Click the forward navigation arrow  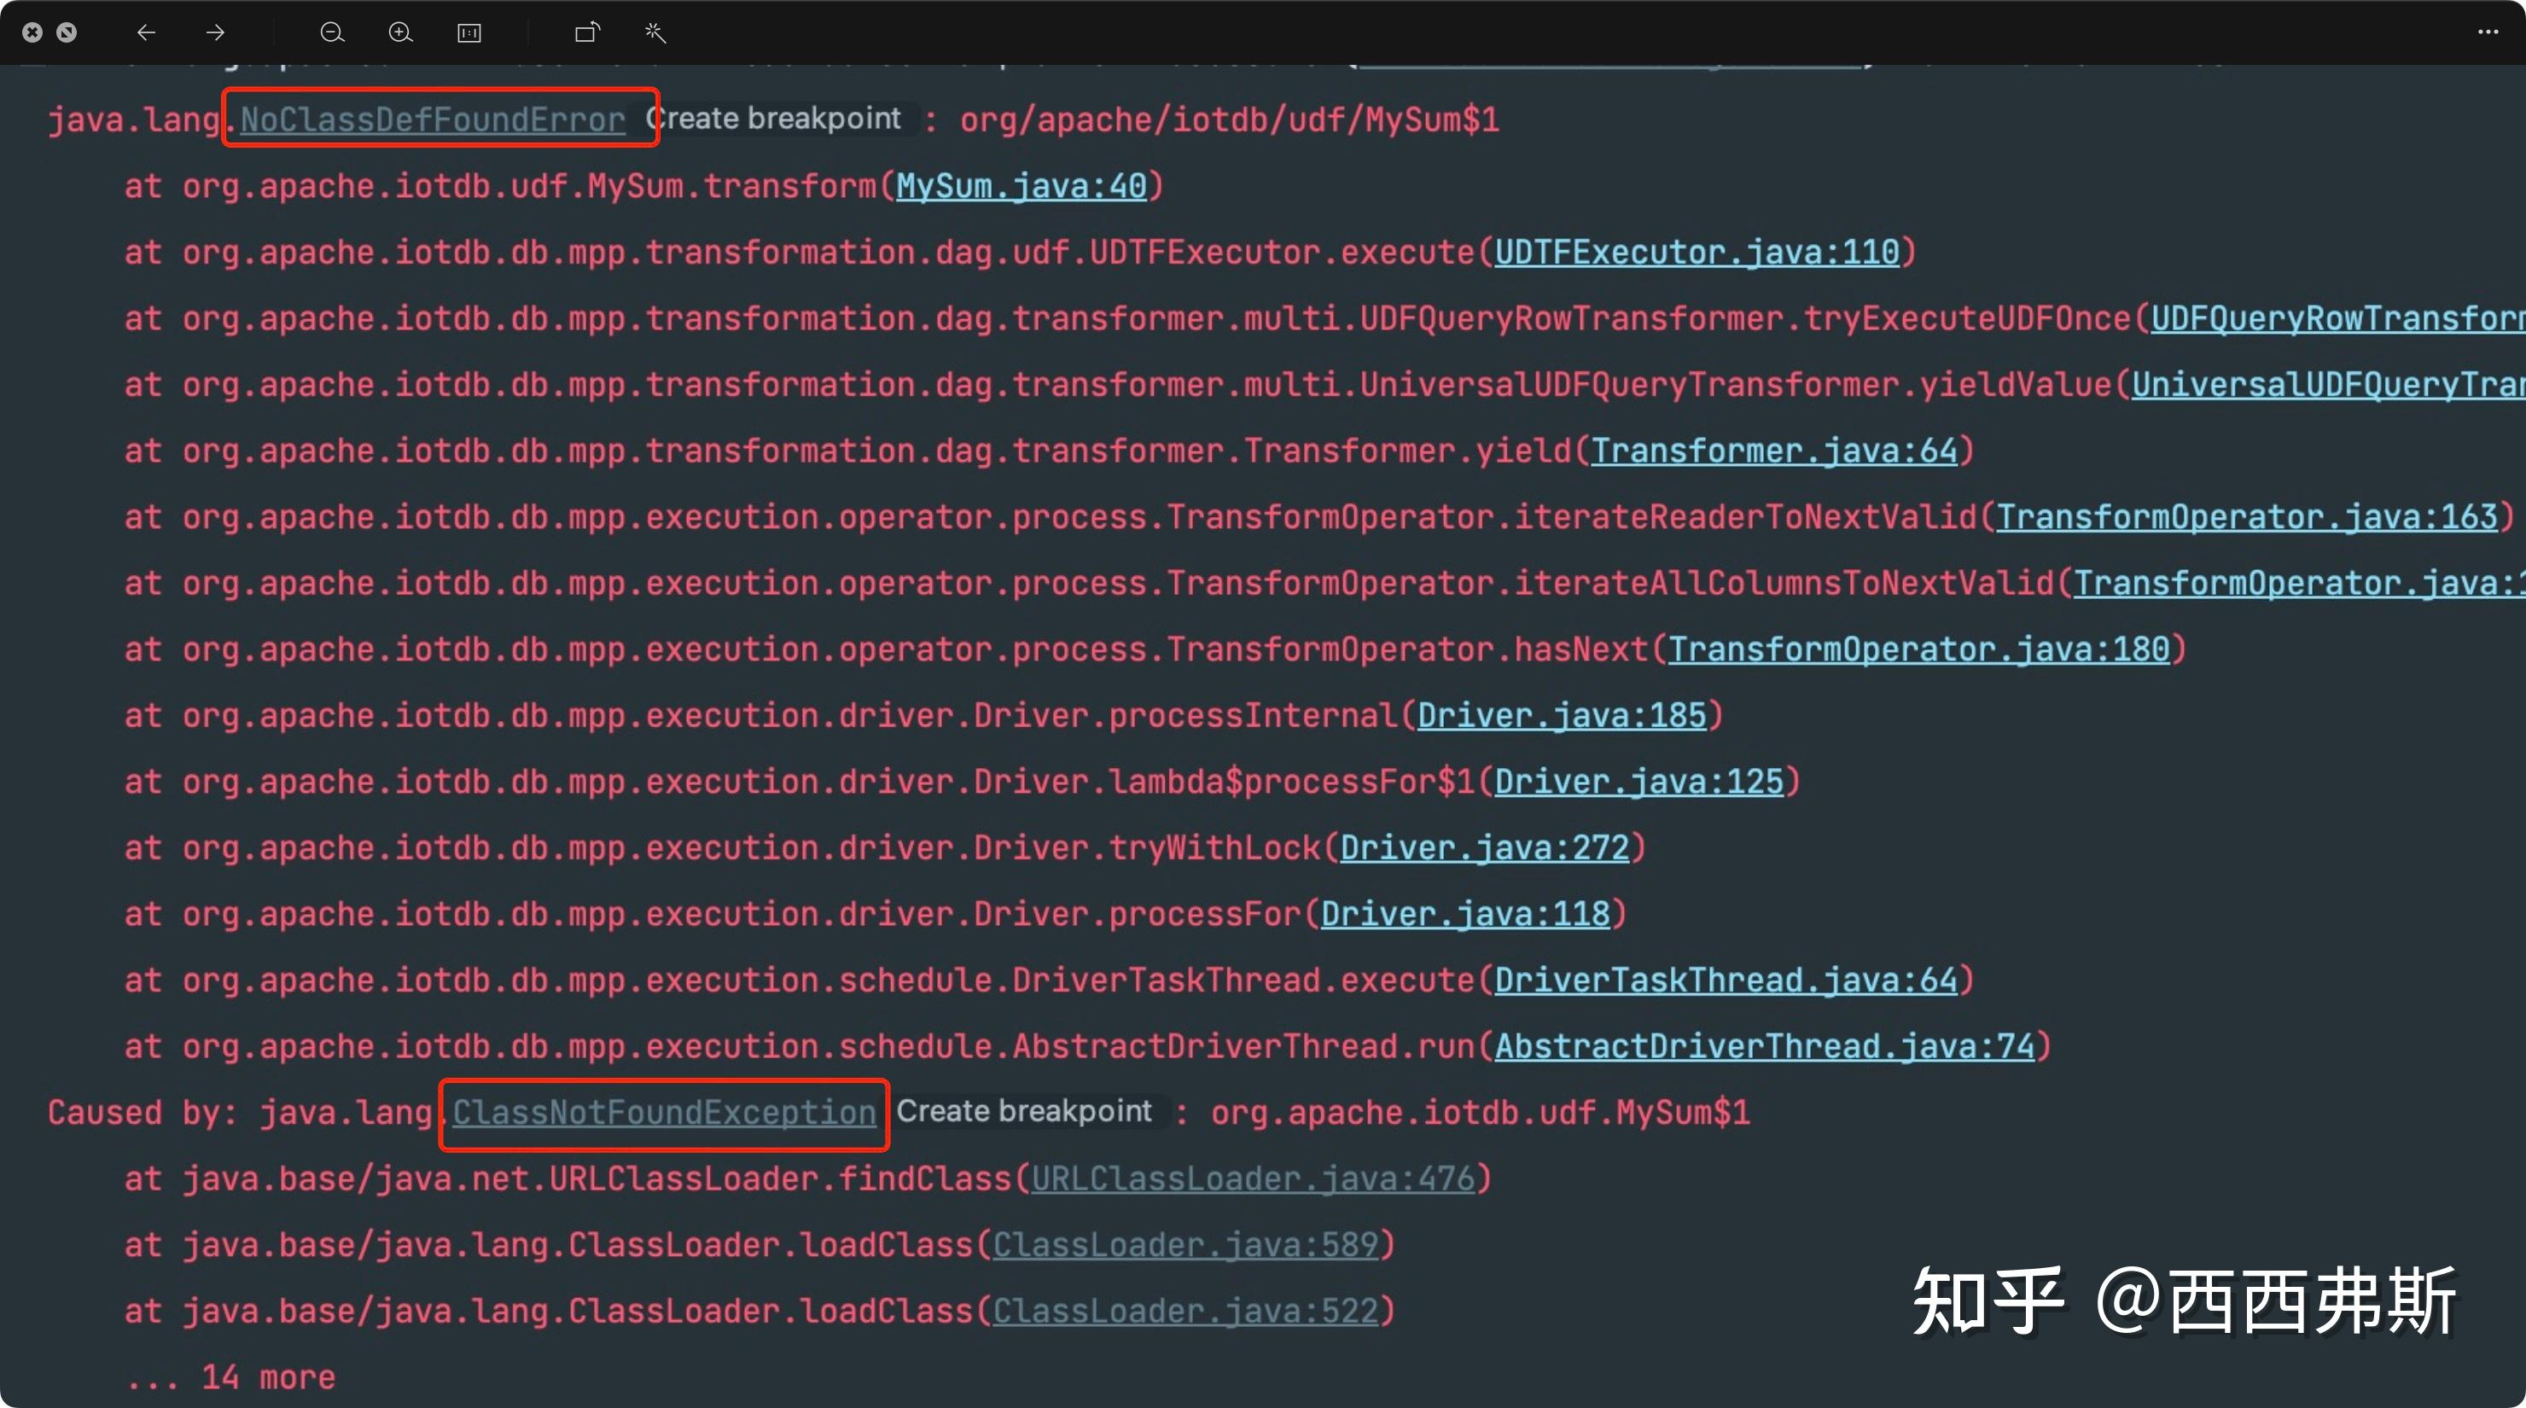[213, 32]
